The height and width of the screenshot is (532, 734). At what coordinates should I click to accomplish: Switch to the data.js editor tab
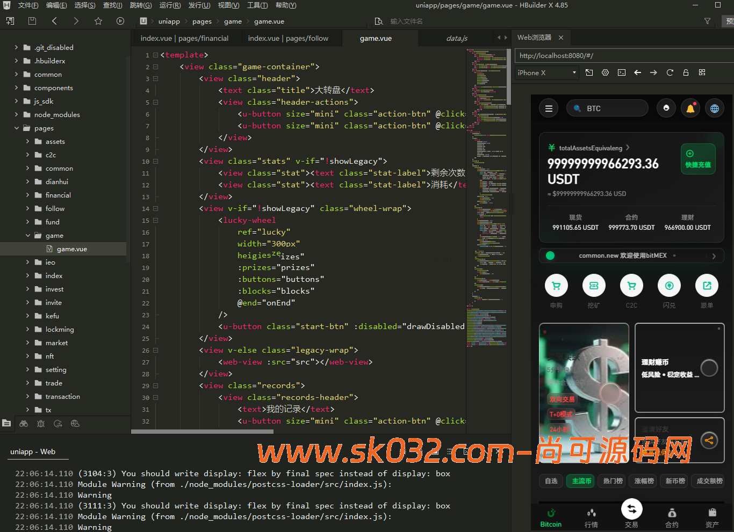(456, 39)
